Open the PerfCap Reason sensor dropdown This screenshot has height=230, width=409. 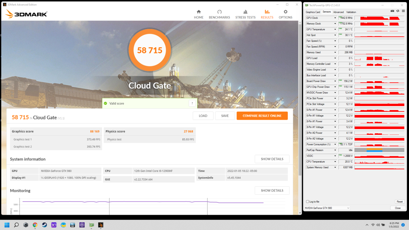click(x=335, y=150)
